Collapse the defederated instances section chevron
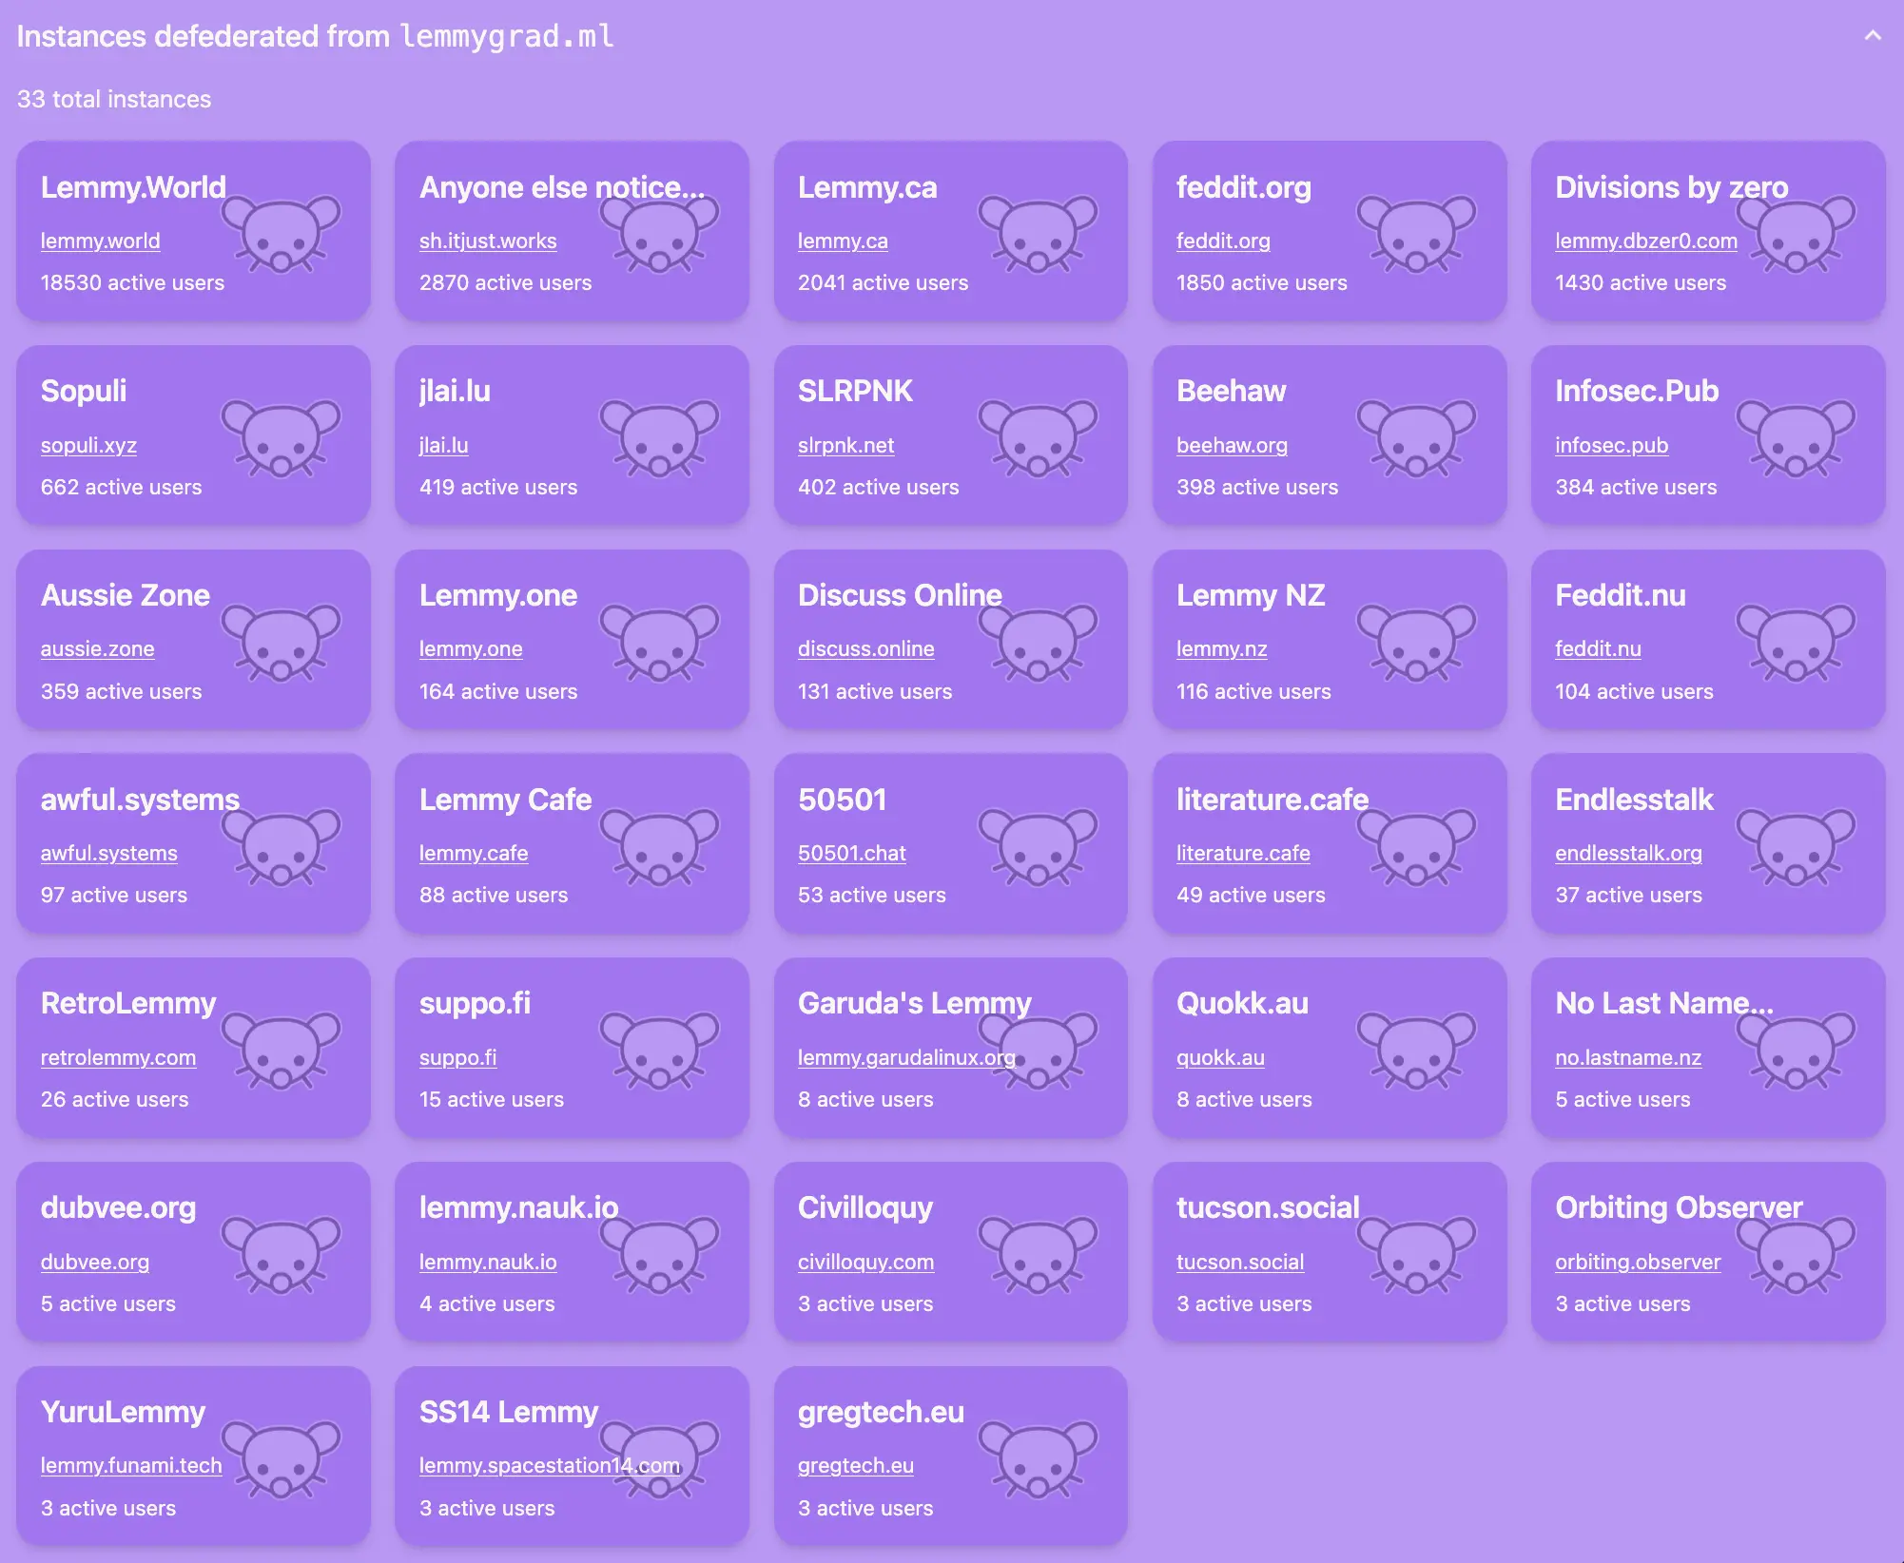 [1873, 36]
